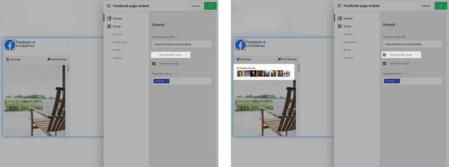
Task: Switch to the Content tab in left screenshot
Action: [x=117, y=19]
